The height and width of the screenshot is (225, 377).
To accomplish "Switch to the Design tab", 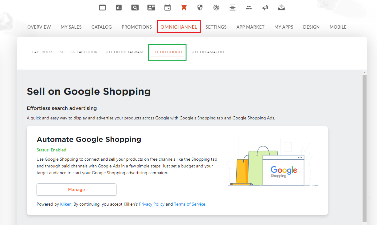I will coord(311,27).
